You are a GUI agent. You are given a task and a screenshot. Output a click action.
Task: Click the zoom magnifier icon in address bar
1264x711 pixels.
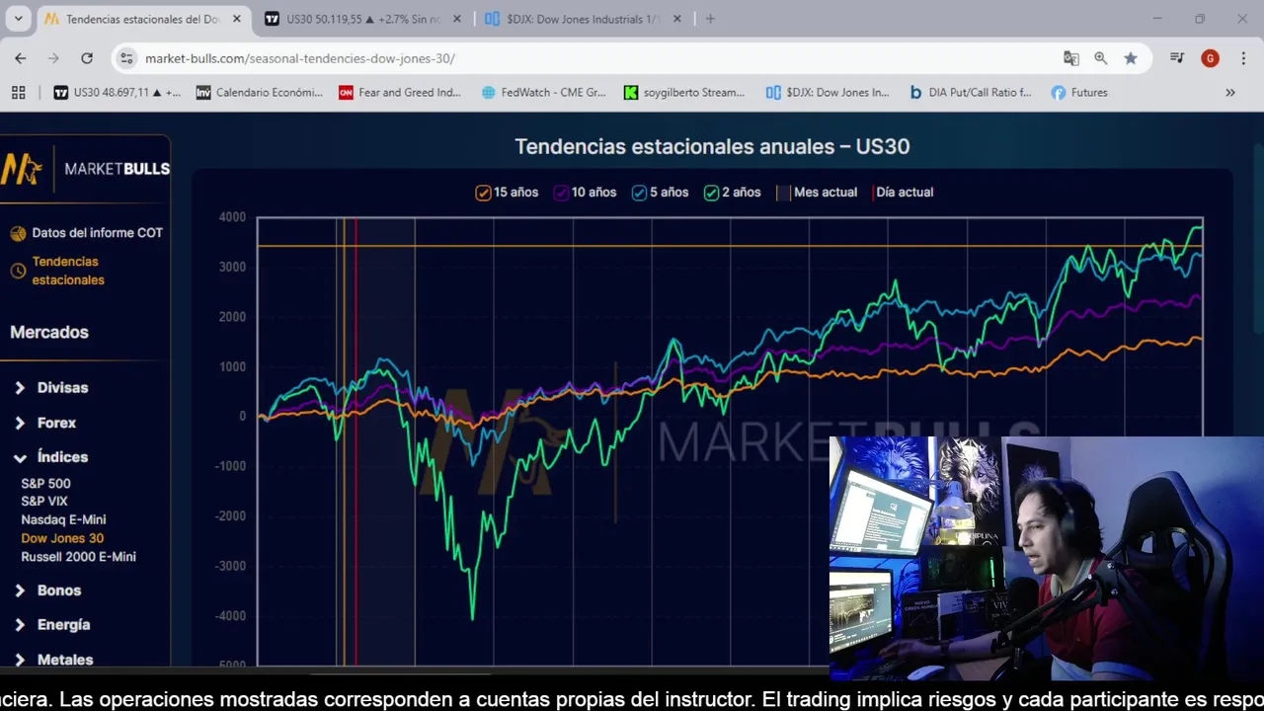pos(1100,58)
